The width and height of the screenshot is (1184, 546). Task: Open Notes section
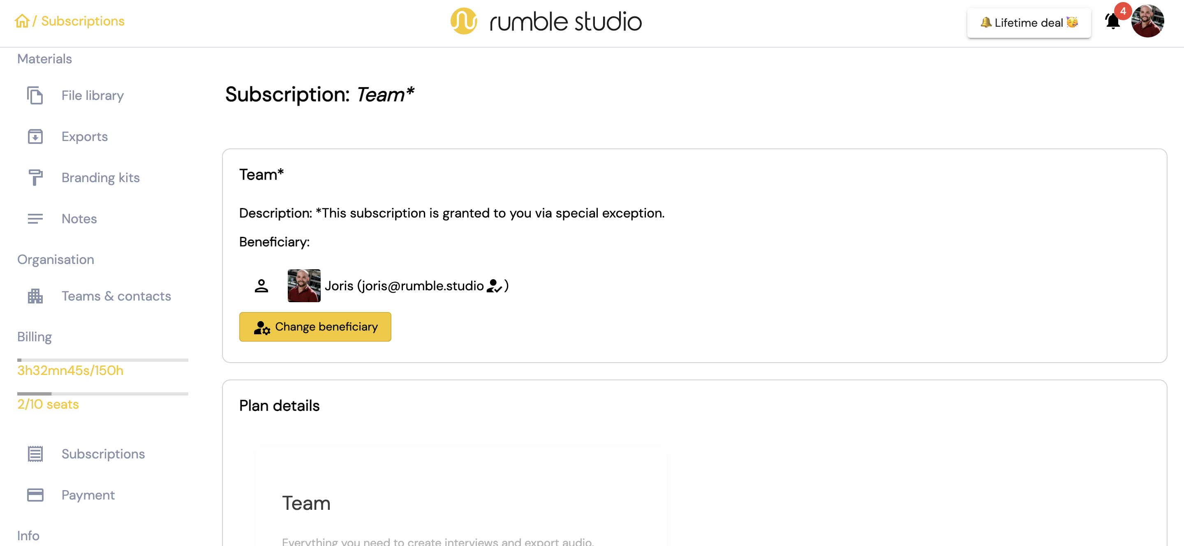pos(79,219)
